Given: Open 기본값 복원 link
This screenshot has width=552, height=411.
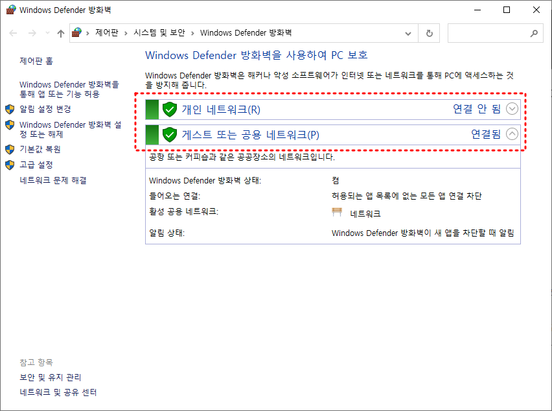Looking at the screenshot, I should (40, 149).
